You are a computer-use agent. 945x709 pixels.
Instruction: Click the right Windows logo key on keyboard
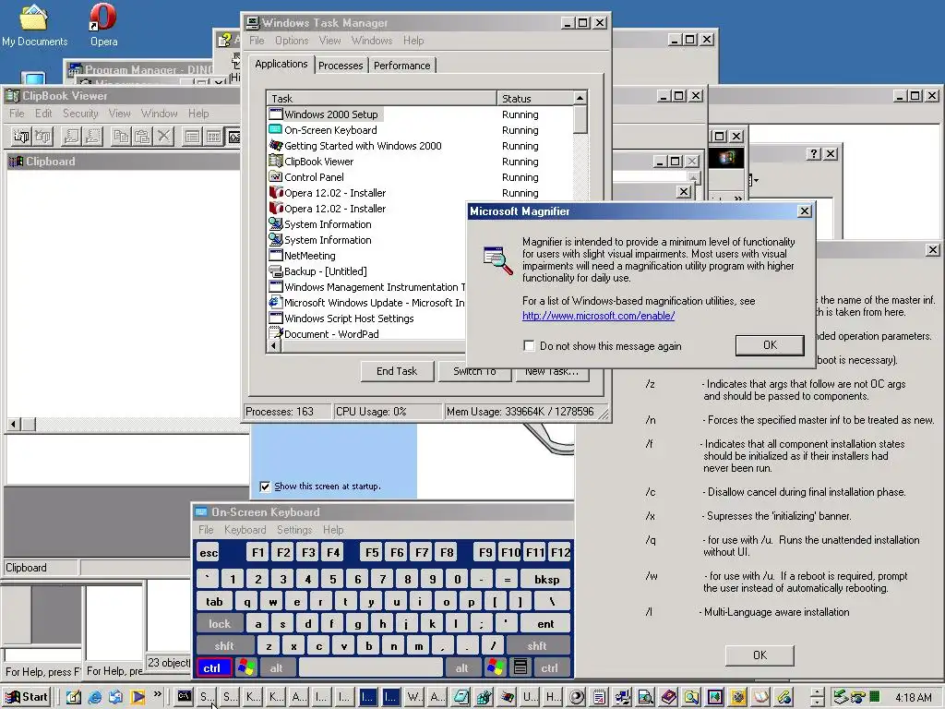[496, 667]
